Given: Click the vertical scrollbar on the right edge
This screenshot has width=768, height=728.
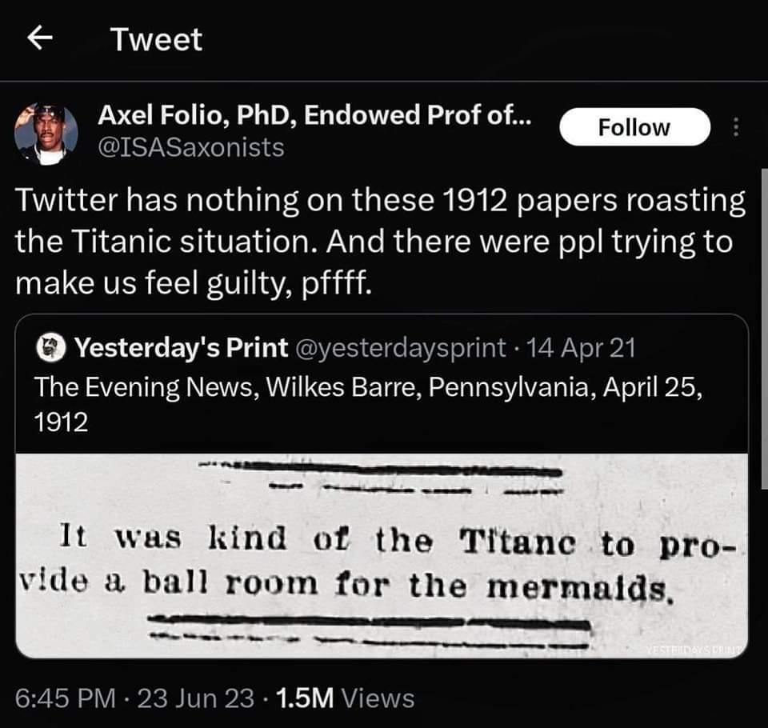Looking at the screenshot, I should [x=764, y=320].
